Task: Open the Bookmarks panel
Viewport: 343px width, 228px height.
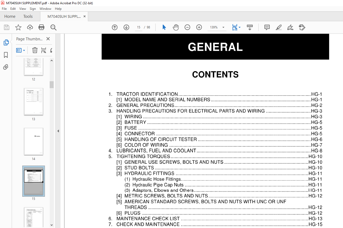Action: click(6, 55)
